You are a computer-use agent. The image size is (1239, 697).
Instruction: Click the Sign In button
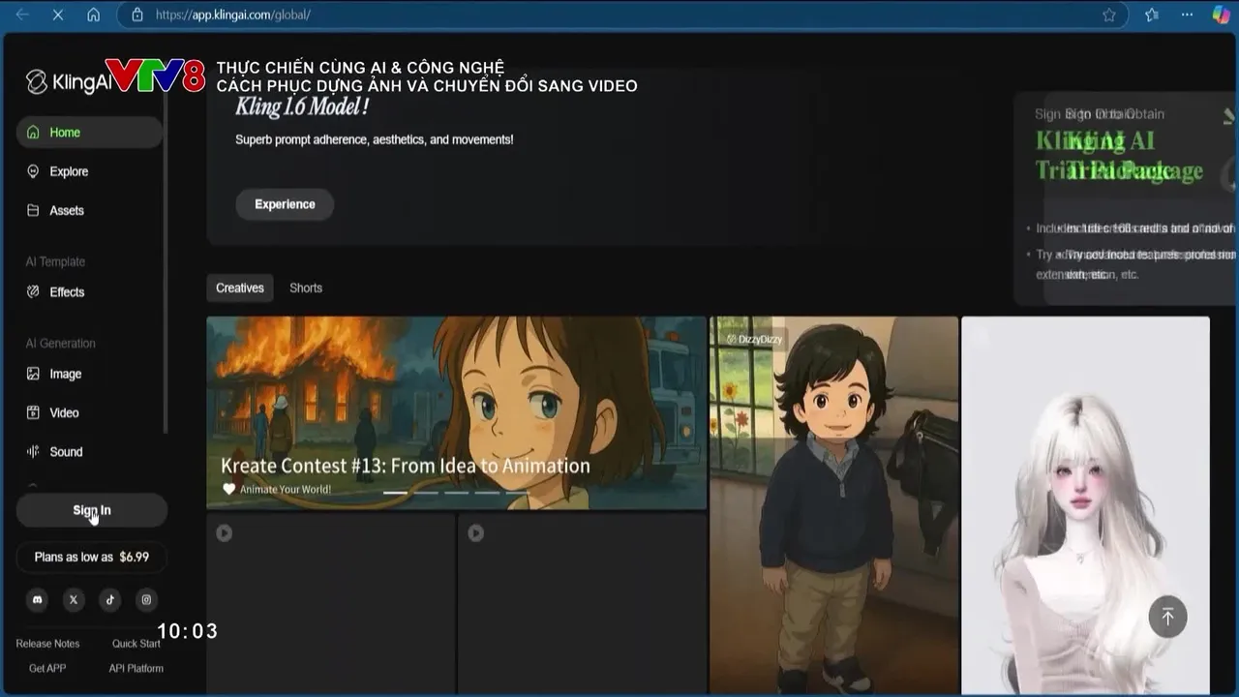[92, 510]
